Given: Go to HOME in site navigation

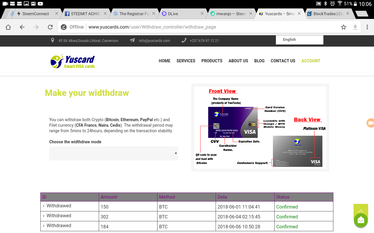Looking at the screenshot, I should (x=165, y=61).
